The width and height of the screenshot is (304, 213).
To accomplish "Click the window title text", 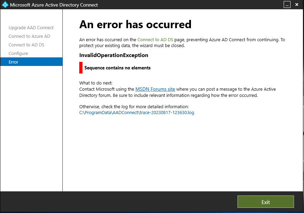I will pyautogui.click(x=54, y=5).
